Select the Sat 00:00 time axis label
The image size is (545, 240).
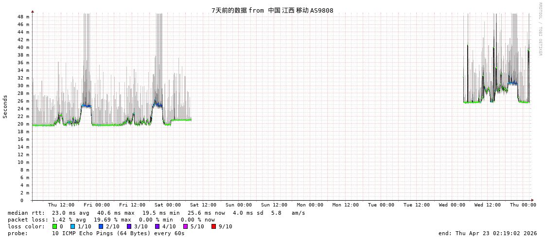[x=168, y=205]
